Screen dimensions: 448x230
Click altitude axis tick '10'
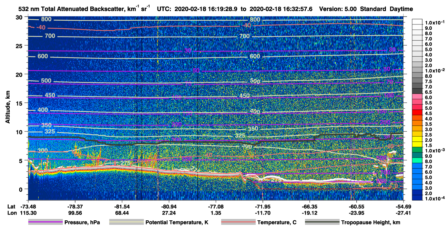click(19, 132)
